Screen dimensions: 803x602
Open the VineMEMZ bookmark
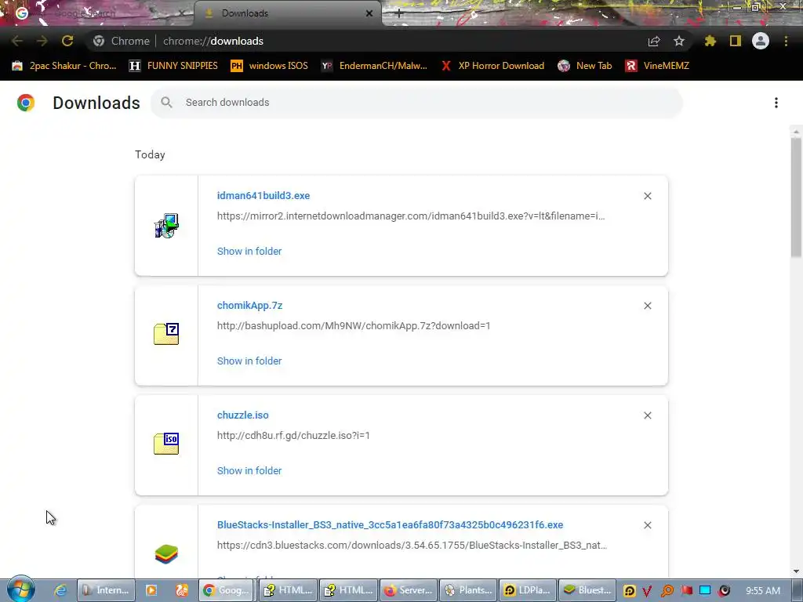coord(657,66)
